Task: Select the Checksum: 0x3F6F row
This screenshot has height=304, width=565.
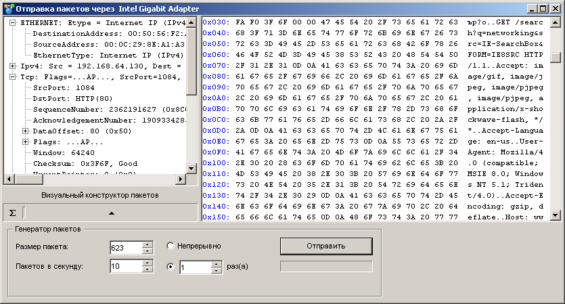Action: 85,163
